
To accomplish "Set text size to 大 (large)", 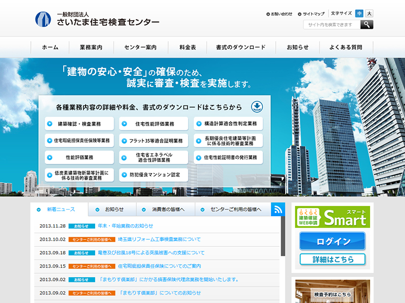I will 369,14.
